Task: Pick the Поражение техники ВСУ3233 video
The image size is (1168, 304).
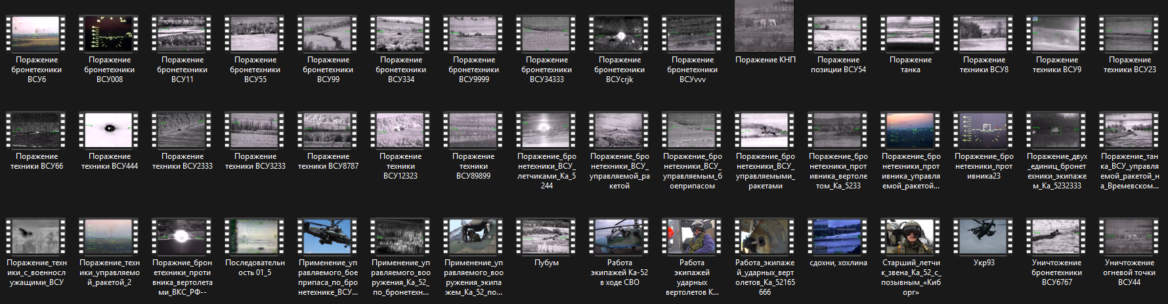Action: tap(255, 130)
